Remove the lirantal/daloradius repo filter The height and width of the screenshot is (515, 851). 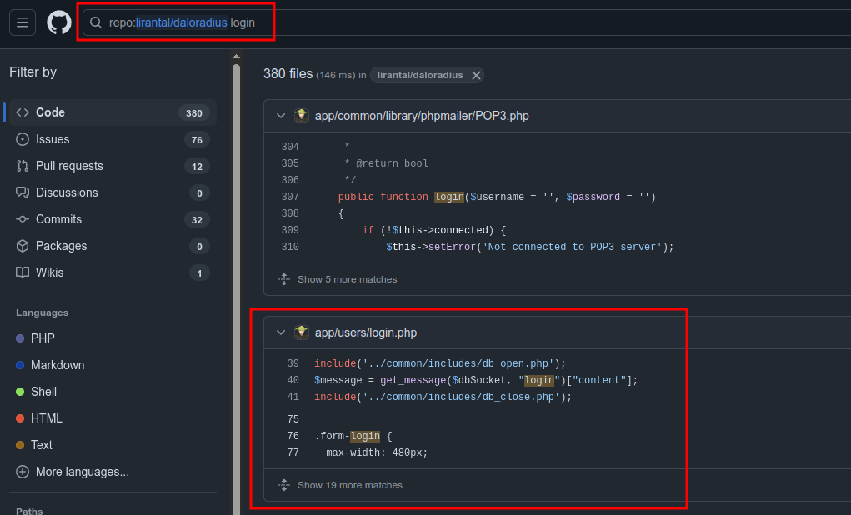coord(476,75)
